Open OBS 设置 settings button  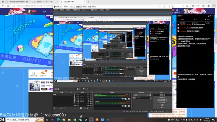(162, 105)
